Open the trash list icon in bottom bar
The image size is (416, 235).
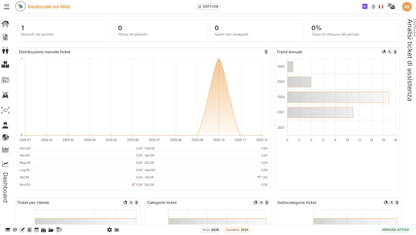[59, 230]
